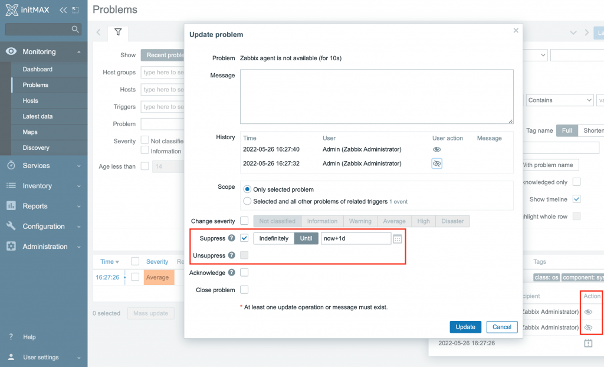
Task: Expand the Services menu section
Action: click(44, 166)
